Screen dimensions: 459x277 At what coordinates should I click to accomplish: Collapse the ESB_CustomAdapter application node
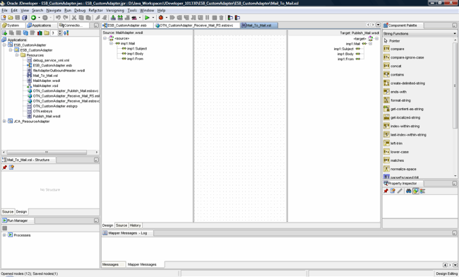(x=4, y=45)
